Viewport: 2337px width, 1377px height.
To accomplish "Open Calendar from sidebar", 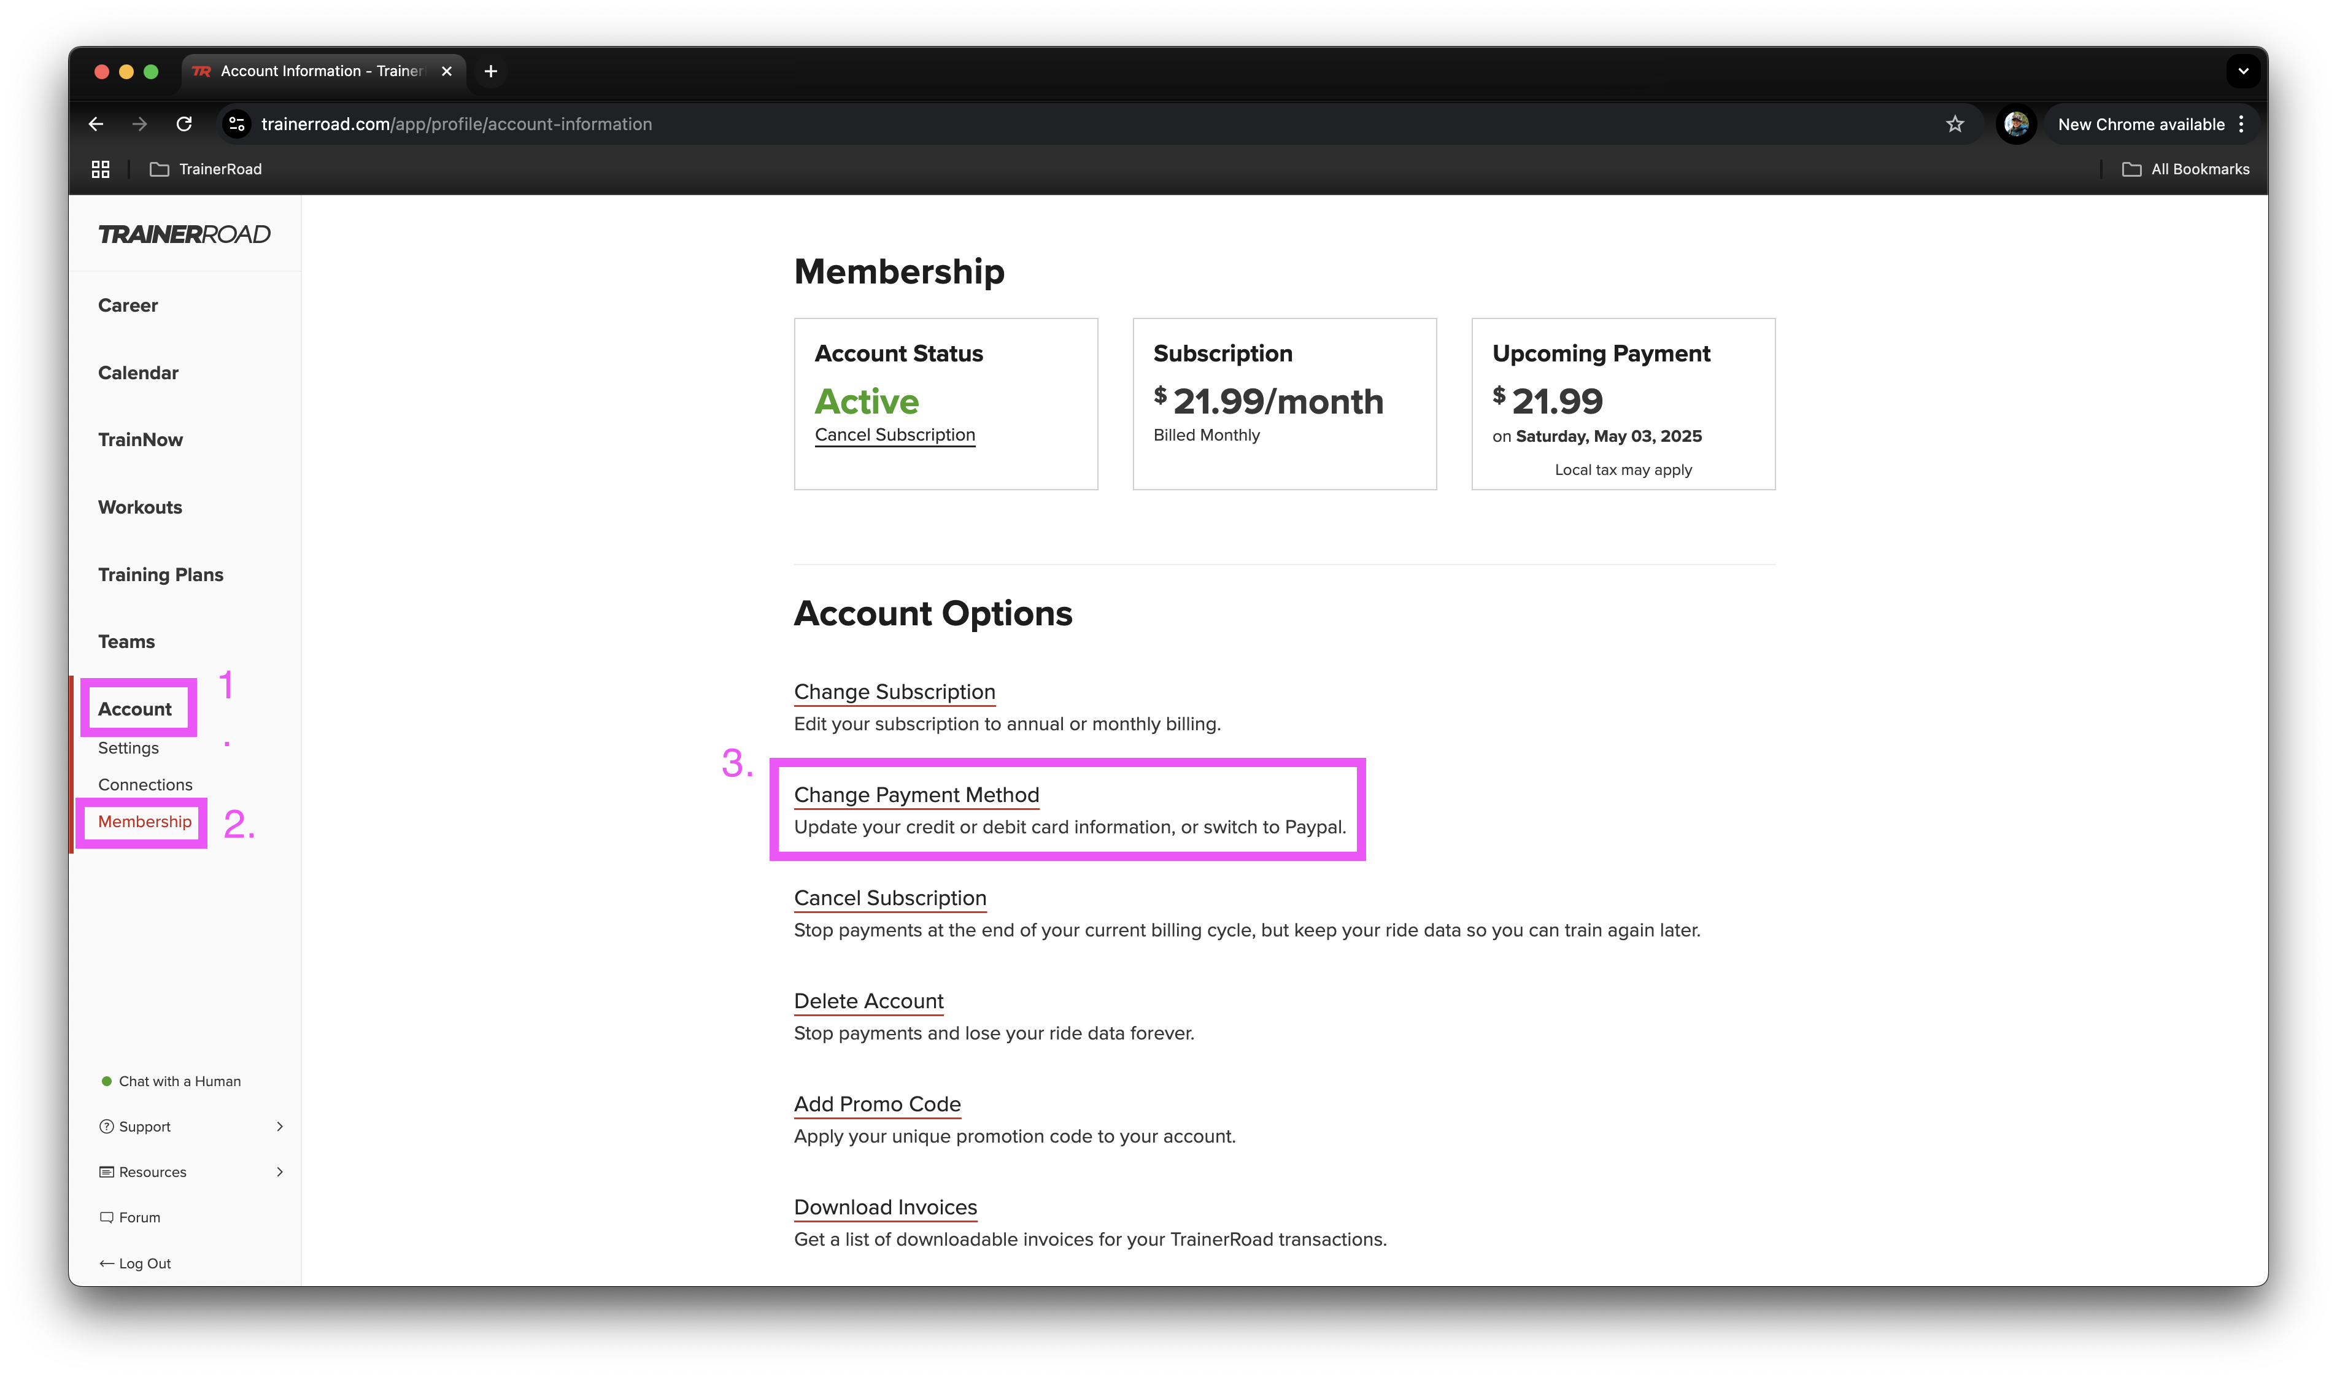I will point(138,373).
